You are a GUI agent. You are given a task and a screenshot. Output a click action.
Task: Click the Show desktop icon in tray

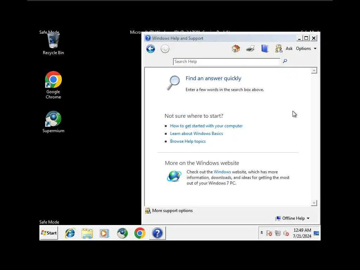coord(316,233)
